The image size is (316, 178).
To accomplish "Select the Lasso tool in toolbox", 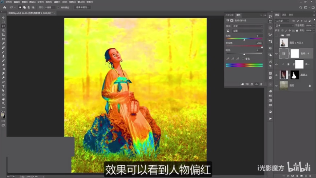I will [x=3, y=26].
